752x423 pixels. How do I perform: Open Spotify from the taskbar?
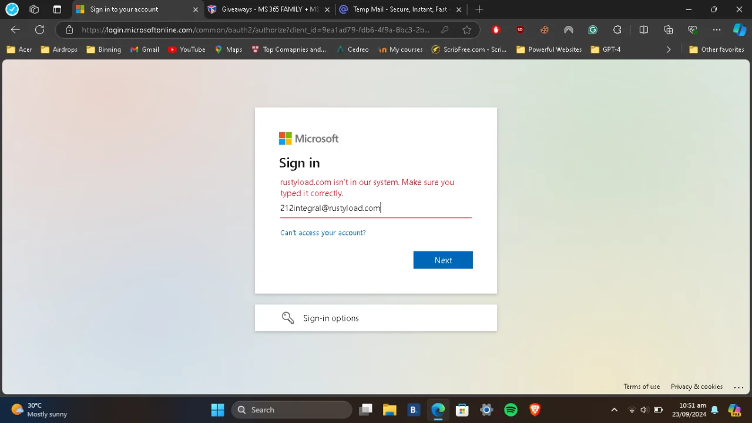tap(511, 409)
